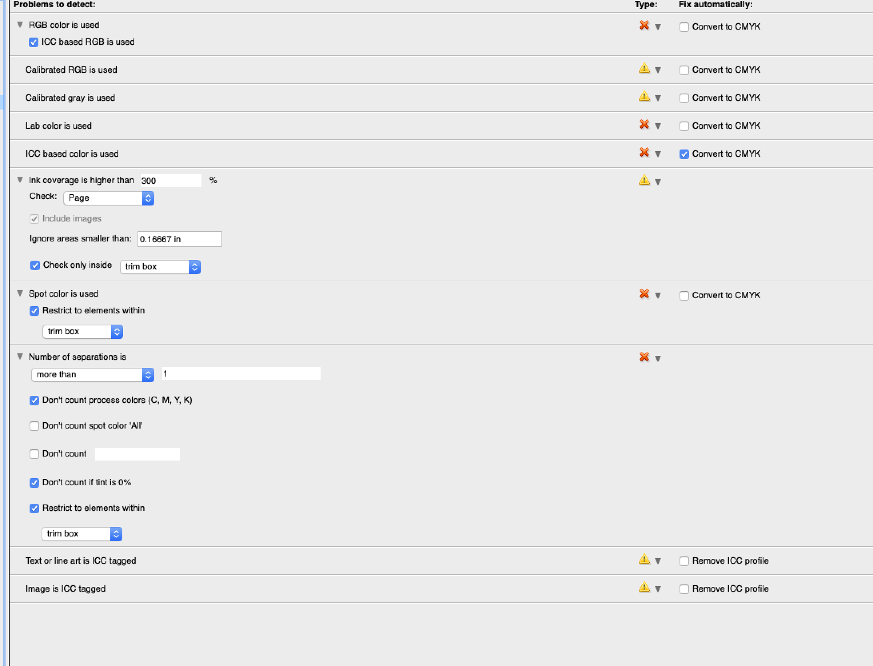
Task: Click the error icon for Lab color is used
Action: (x=644, y=124)
